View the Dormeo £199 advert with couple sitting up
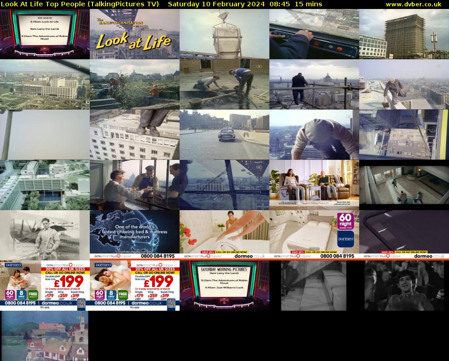The image size is (449, 361). (x=45, y=286)
